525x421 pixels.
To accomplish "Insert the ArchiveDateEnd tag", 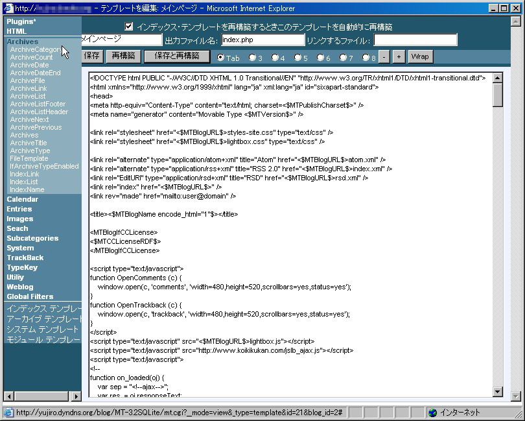I will [36, 73].
